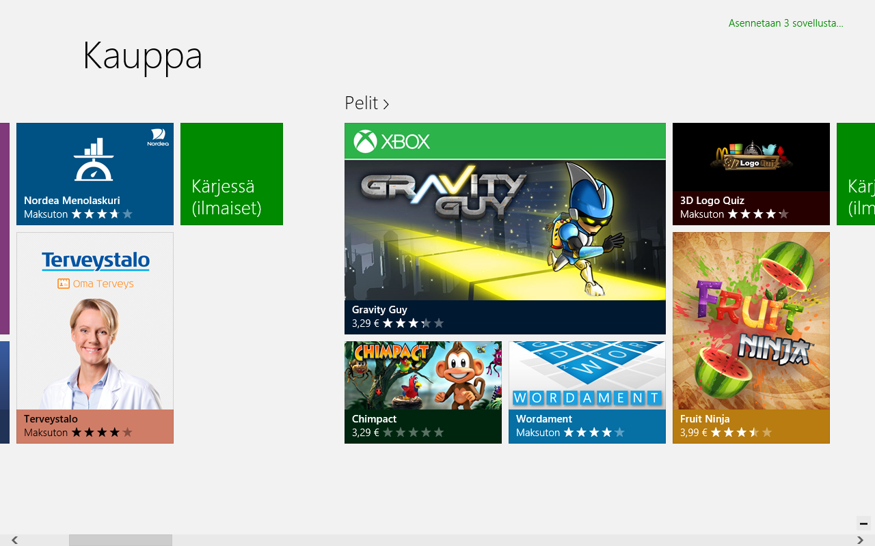The image size is (875, 546).
Task: Click the Nordea scale icon
Action: pos(94,159)
